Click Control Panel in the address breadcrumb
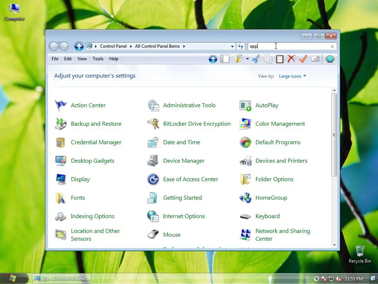Viewport: 378px width, 284px height. [113, 46]
